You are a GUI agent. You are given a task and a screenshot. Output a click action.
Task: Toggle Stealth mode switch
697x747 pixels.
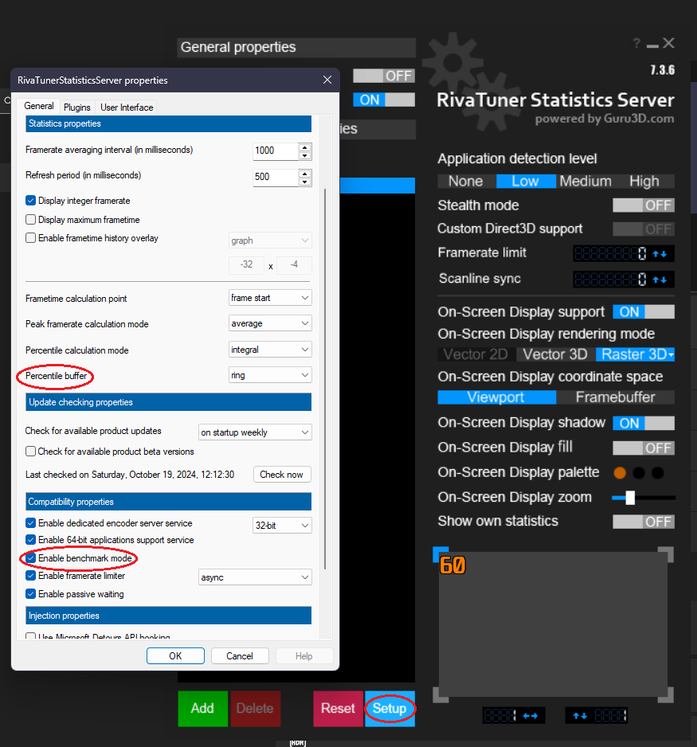(x=644, y=205)
